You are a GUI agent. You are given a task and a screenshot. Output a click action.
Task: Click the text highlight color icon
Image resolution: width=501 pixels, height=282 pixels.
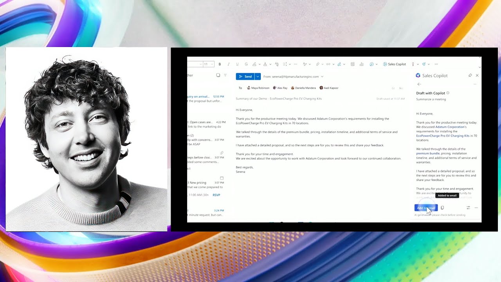click(x=254, y=64)
